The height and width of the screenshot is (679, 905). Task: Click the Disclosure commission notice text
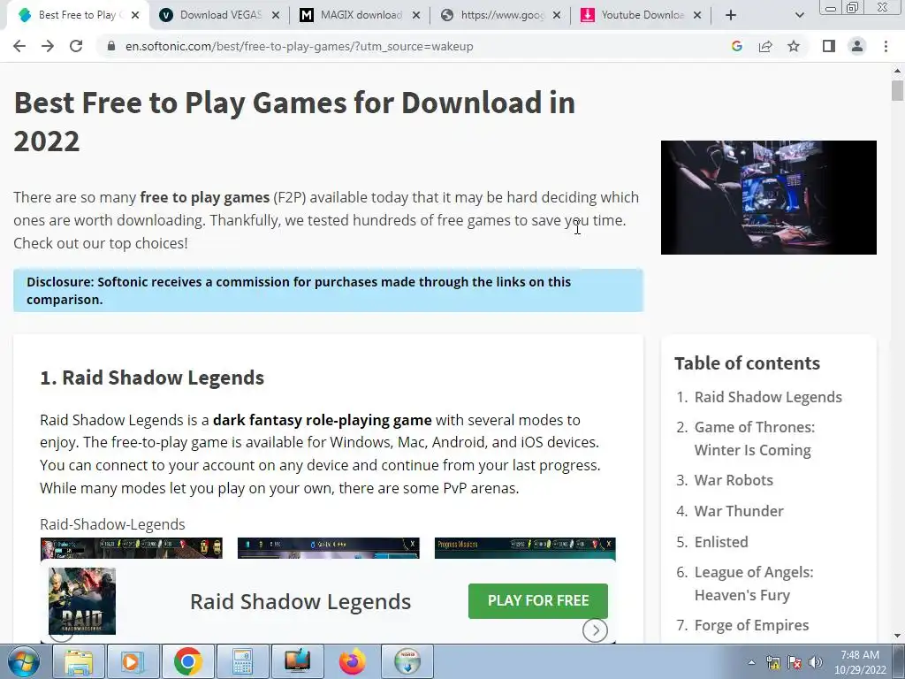(299, 290)
